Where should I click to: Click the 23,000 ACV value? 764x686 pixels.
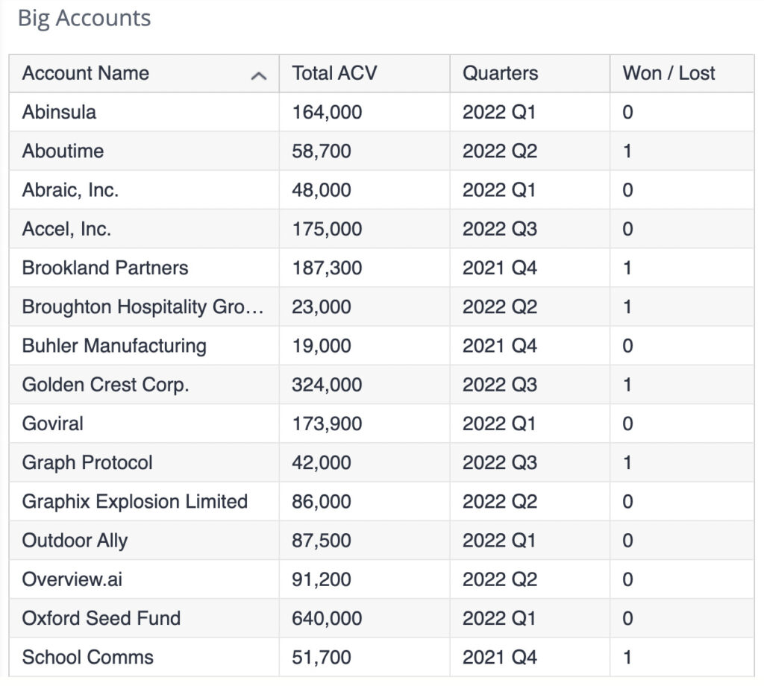pyautogui.click(x=322, y=306)
